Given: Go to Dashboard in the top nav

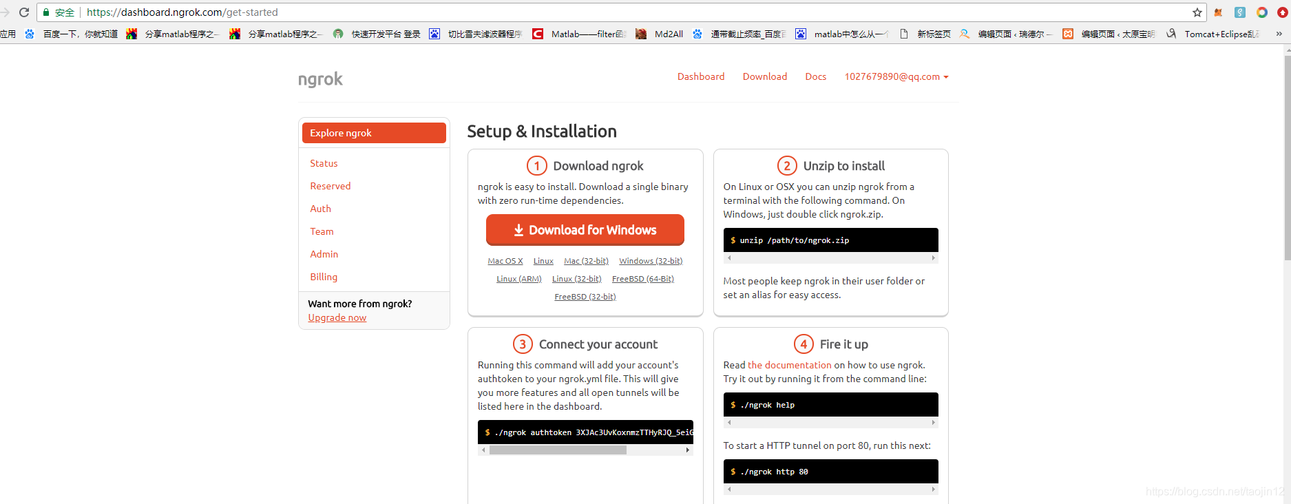Looking at the screenshot, I should (701, 76).
